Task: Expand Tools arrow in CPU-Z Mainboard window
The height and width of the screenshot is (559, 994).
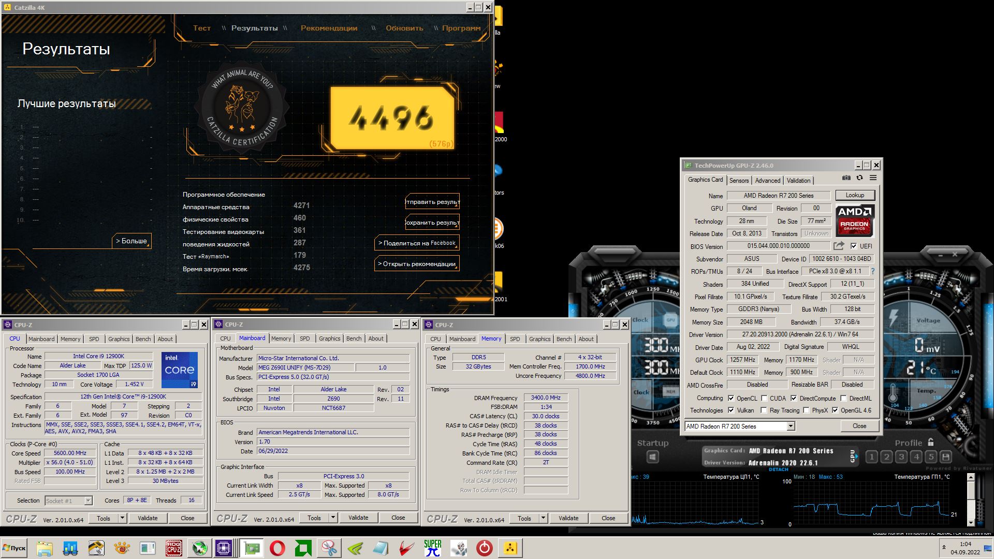Action: pos(333,517)
